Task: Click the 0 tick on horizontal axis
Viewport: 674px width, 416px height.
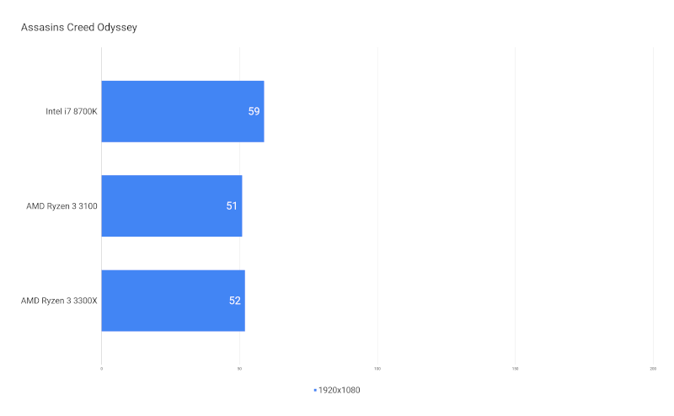Action: [x=102, y=369]
